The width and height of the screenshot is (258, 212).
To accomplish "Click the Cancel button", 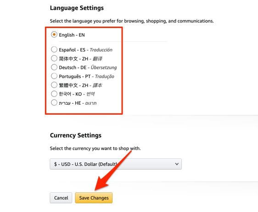I will pos(61,198).
